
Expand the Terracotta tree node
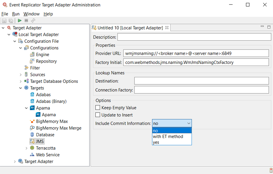pyautogui.click(x=26, y=148)
